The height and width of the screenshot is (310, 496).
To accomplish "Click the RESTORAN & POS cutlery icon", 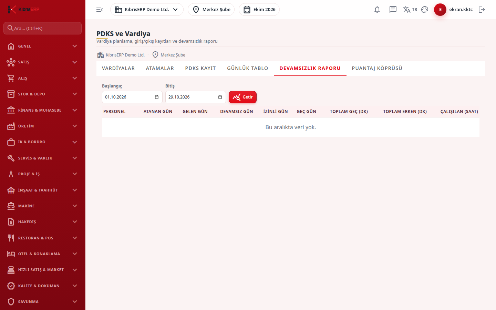I will click(11, 238).
